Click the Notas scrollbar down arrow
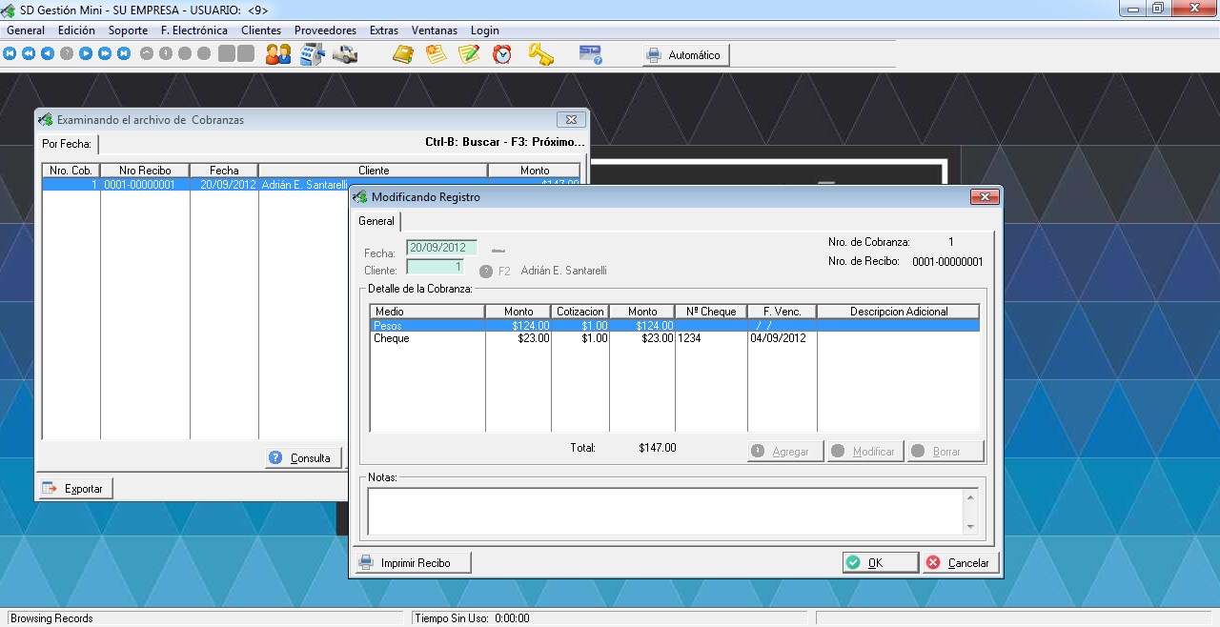Image resolution: width=1220 pixels, height=627 pixels. point(970,526)
